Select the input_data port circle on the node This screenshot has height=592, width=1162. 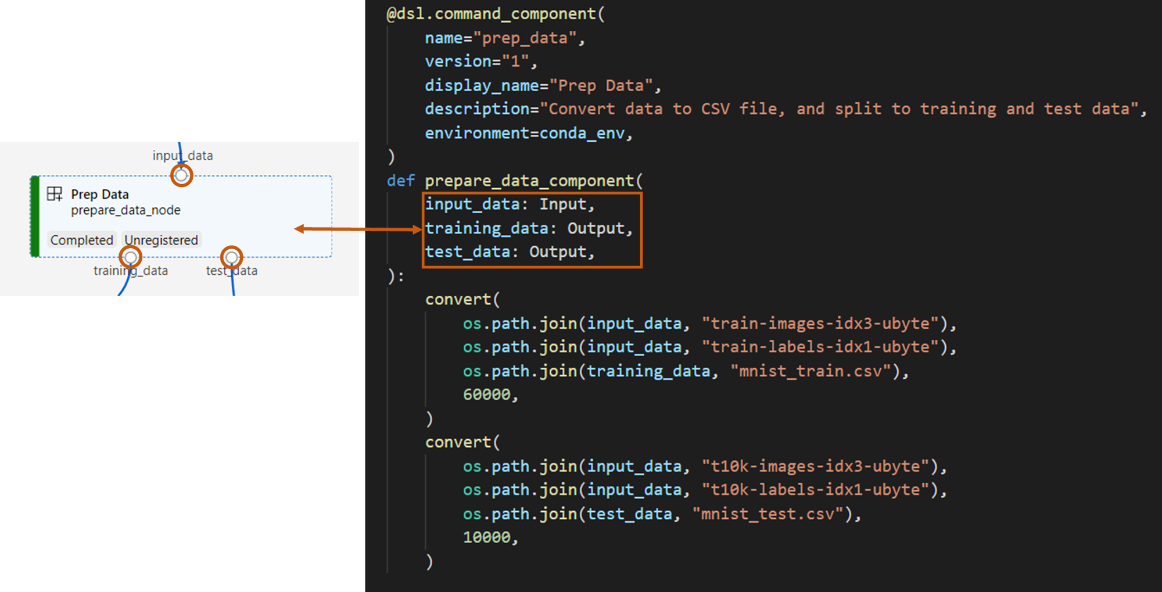pyautogui.click(x=181, y=175)
